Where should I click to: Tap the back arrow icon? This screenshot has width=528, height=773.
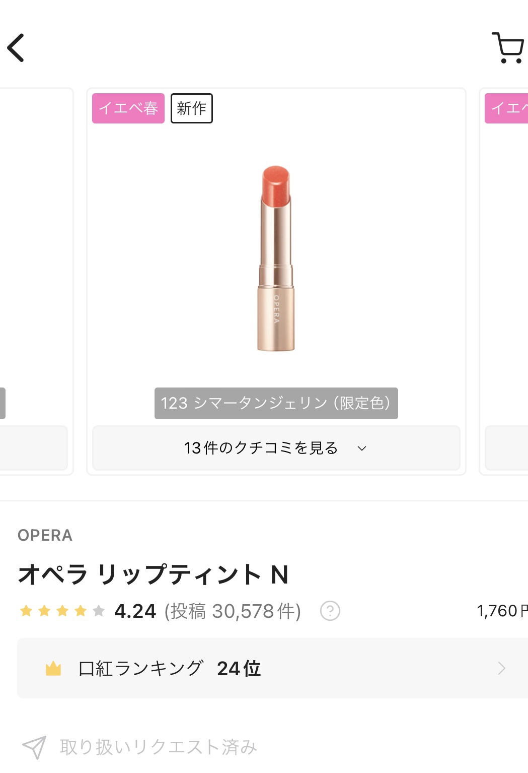pyautogui.click(x=16, y=48)
